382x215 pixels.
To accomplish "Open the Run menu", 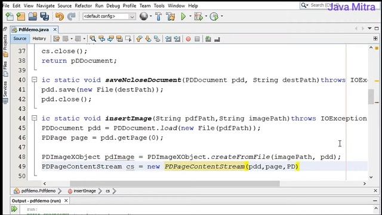I will (99, 5).
